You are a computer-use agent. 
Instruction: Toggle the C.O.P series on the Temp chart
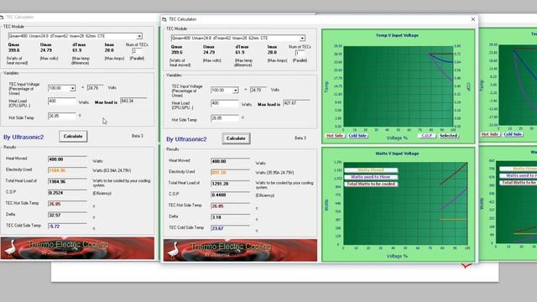click(427, 136)
